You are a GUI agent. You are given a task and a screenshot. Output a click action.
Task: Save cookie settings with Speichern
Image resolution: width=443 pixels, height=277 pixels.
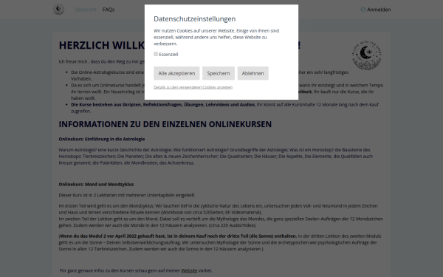pos(219,73)
